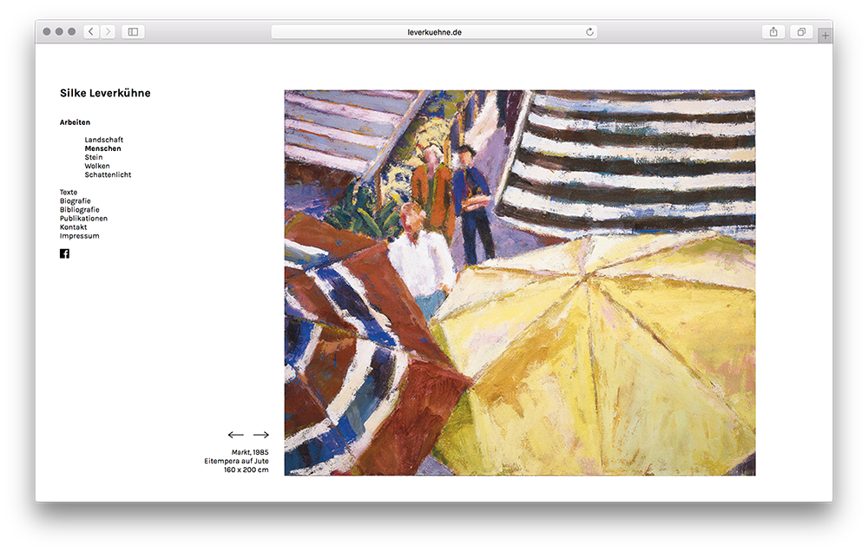Open the Landschaft category
Image resolution: width=868 pixels, height=552 pixels.
coord(104,140)
